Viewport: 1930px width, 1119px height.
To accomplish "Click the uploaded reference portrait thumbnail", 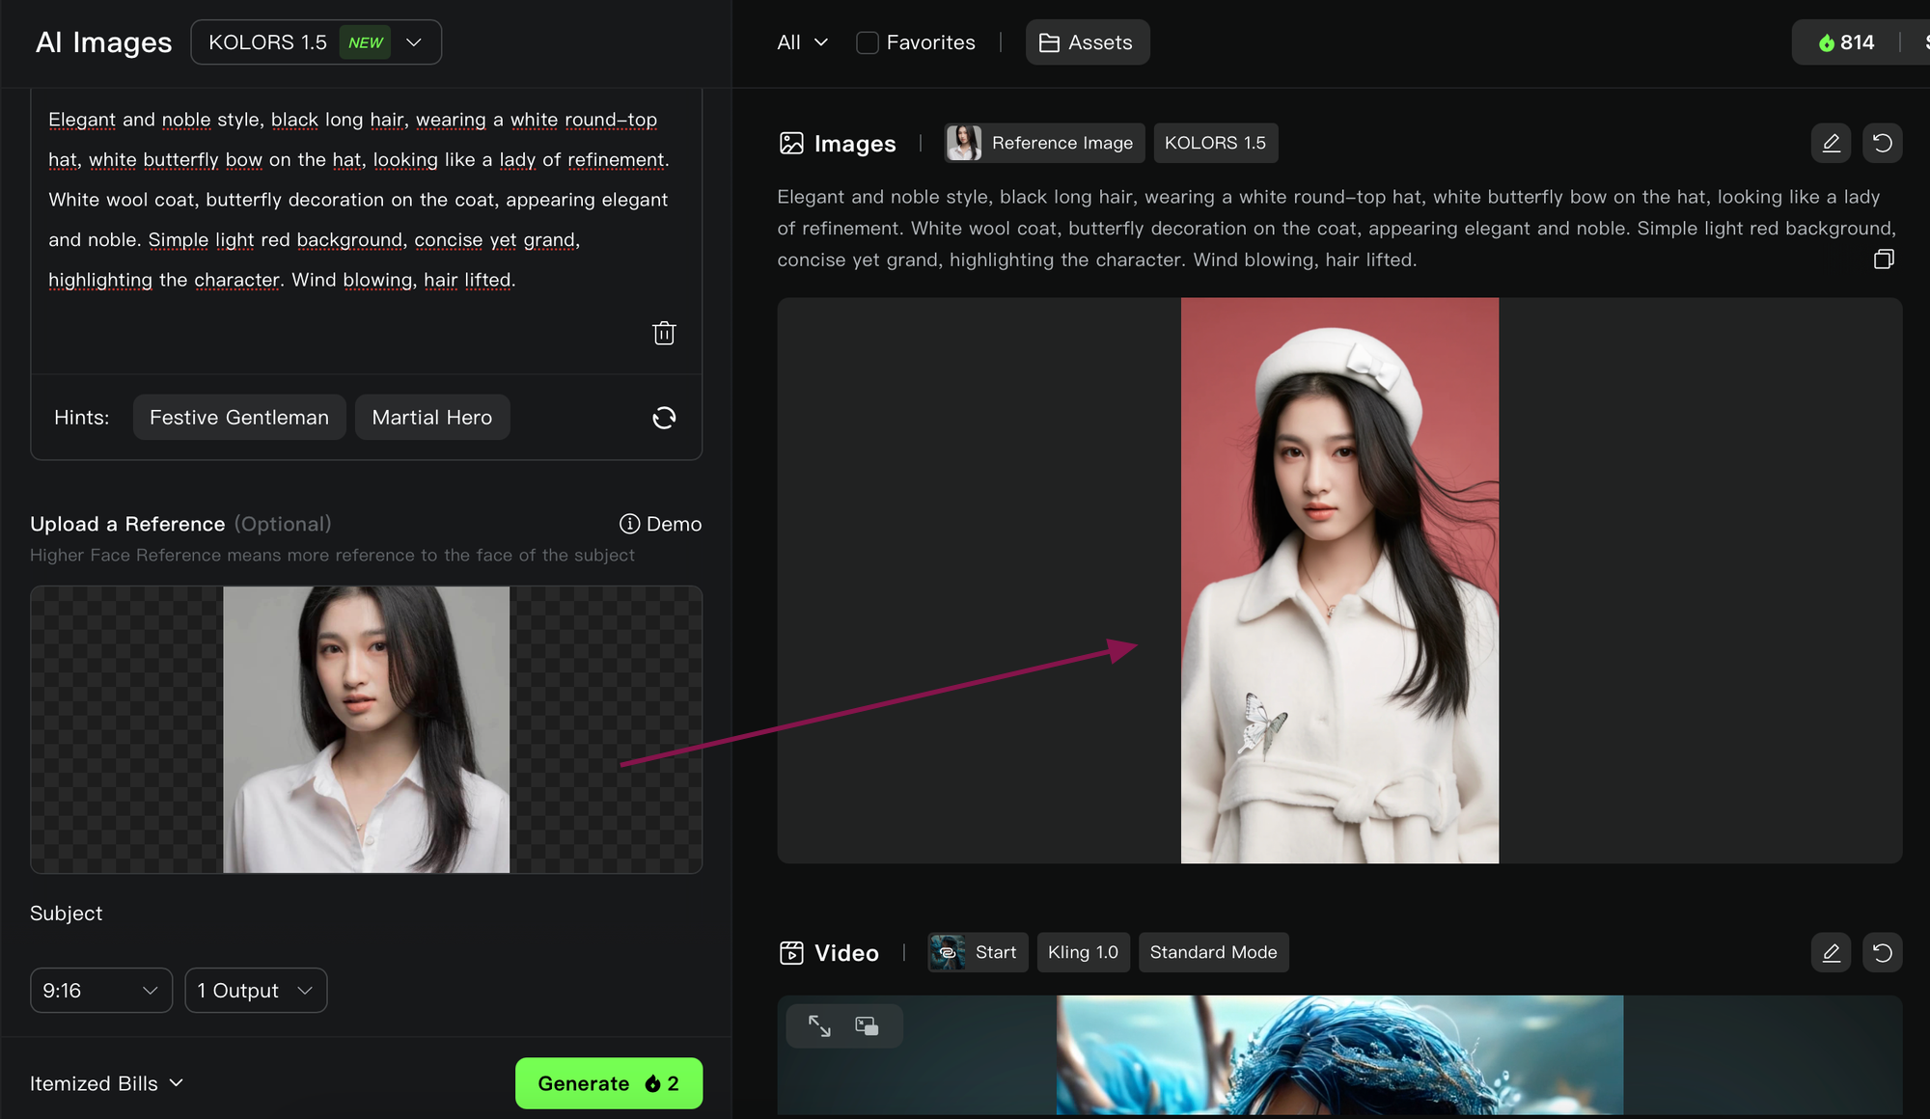I will (366, 729).
